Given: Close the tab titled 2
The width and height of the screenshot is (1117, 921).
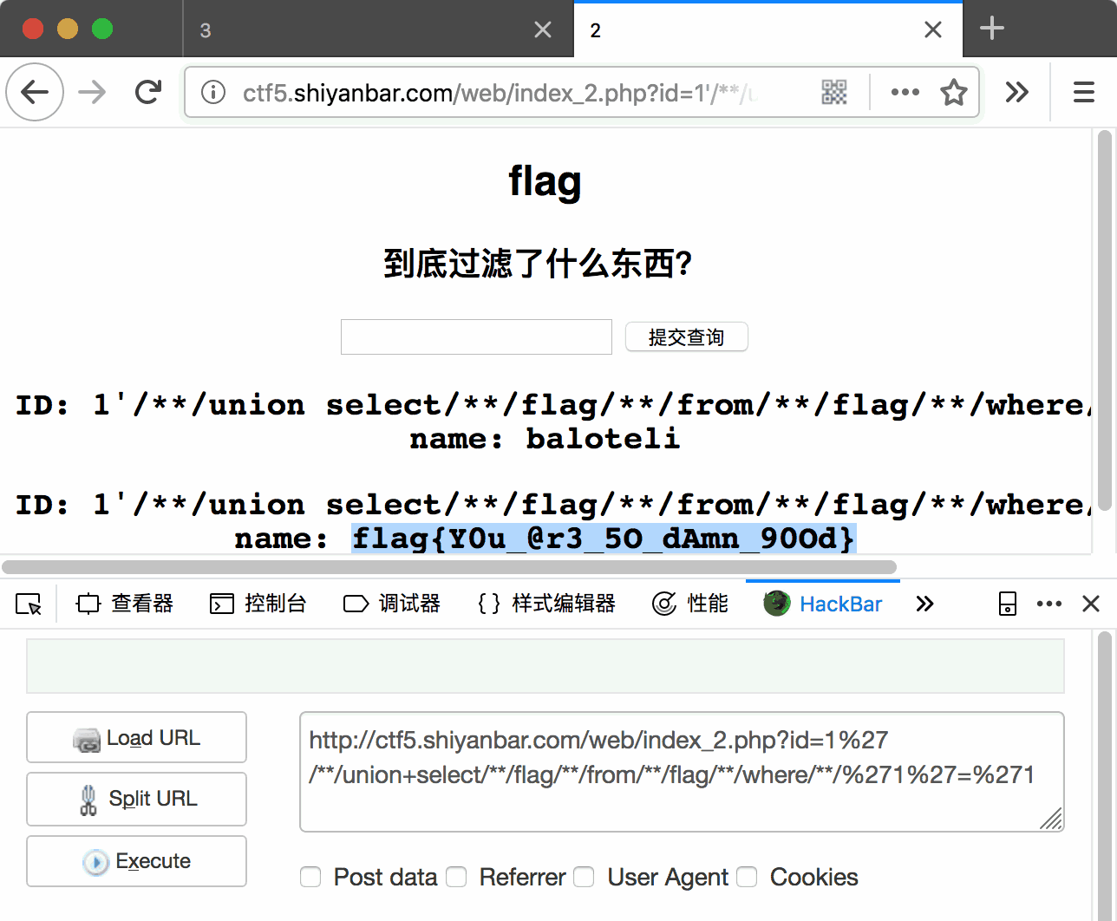Looking at the screenshot, I should (933, 29).
